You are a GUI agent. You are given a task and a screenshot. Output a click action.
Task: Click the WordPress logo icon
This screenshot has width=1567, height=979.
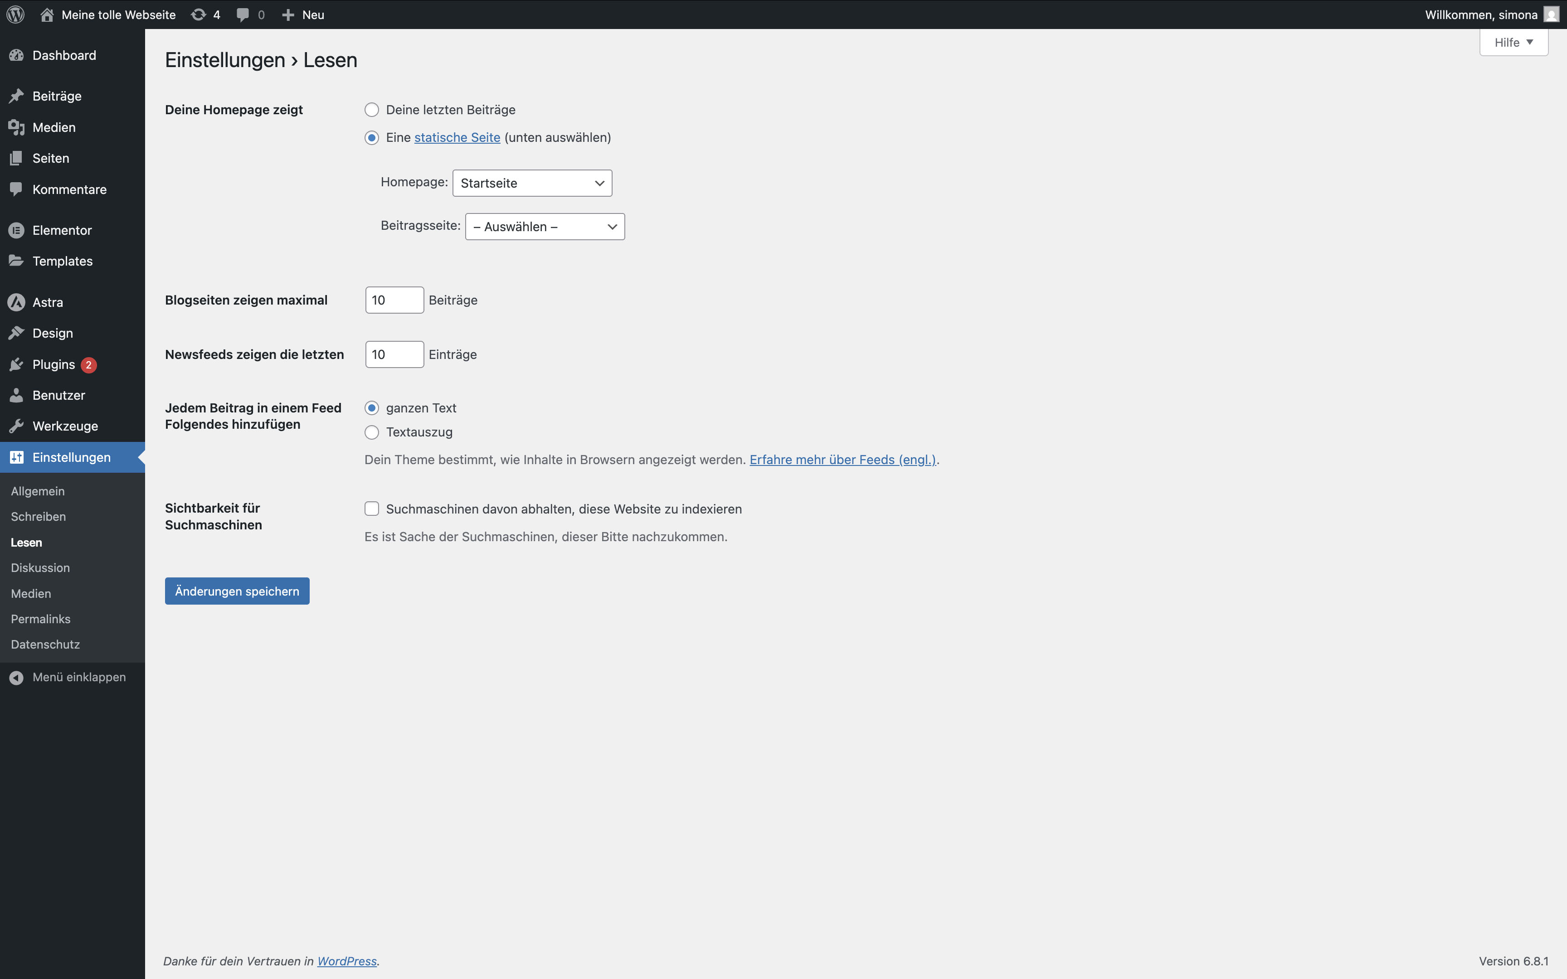(x=15, y=14)
